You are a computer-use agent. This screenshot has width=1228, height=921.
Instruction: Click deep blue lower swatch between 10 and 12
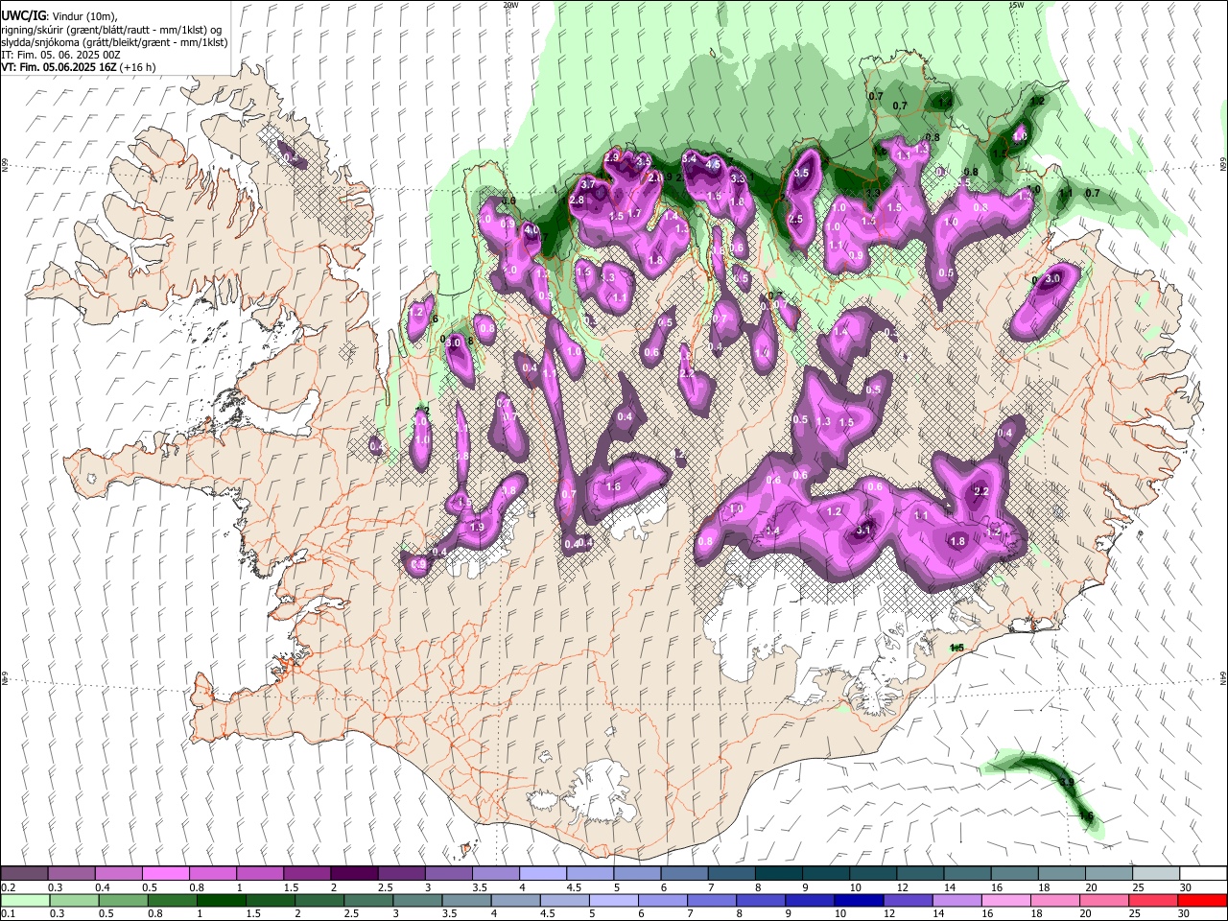click(859, 900)
